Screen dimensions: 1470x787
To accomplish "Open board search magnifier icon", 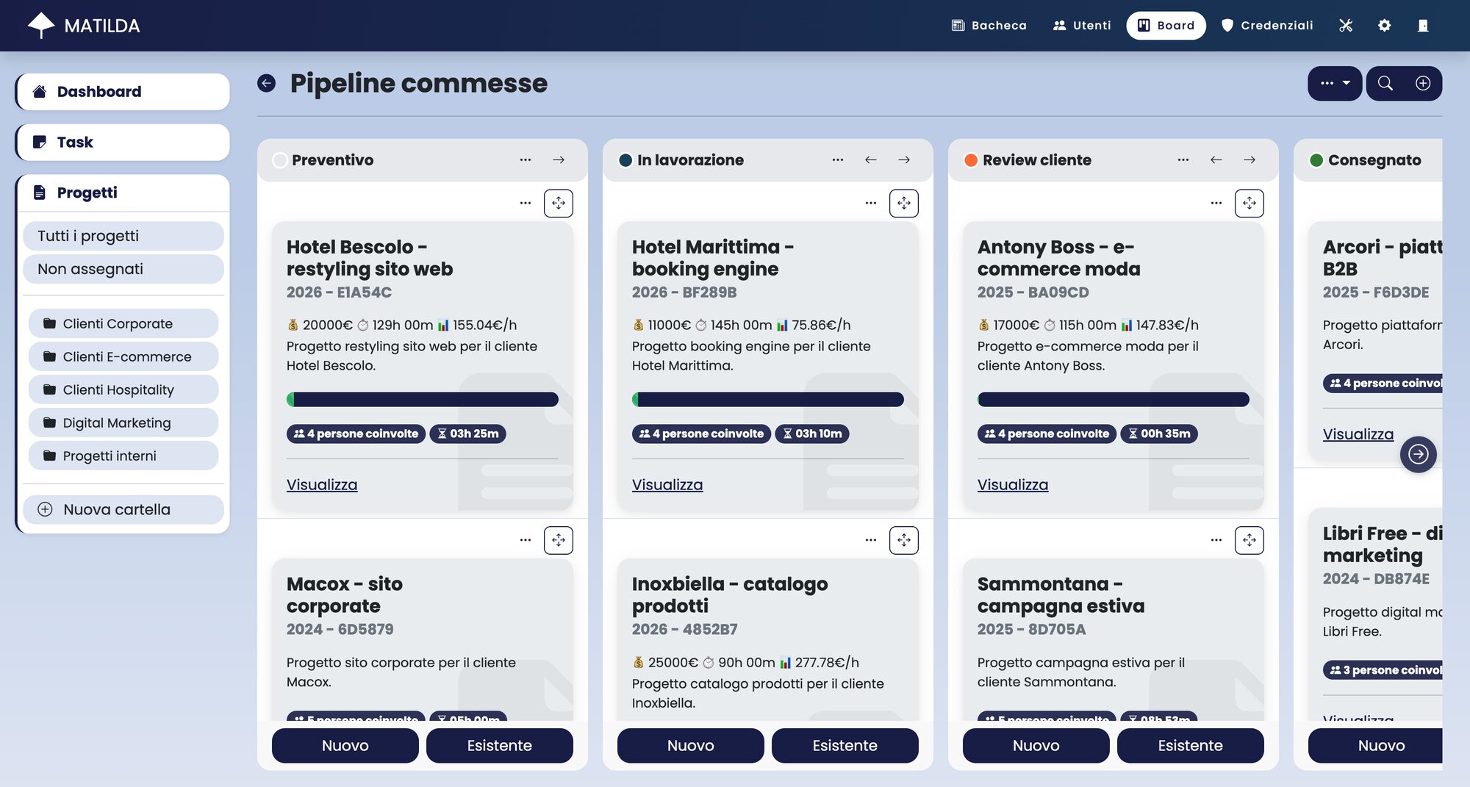I will point(1385,83).
